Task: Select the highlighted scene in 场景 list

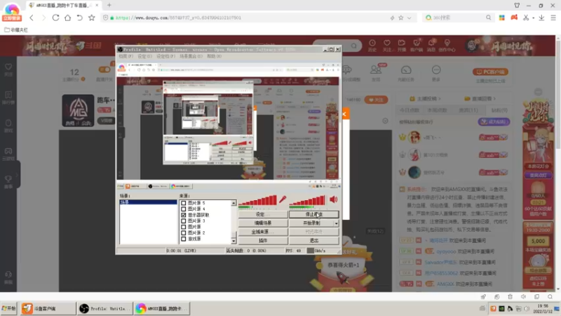Action: [x=148, y=202]
